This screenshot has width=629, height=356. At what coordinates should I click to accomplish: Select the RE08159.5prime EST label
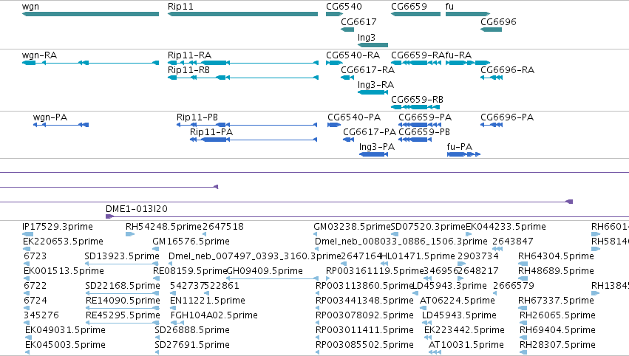190,271
